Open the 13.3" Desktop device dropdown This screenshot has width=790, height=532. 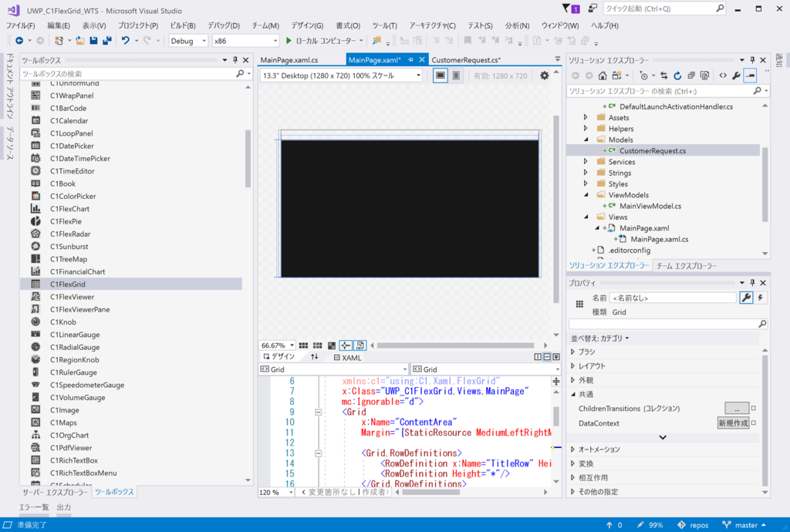pos(341,76)
